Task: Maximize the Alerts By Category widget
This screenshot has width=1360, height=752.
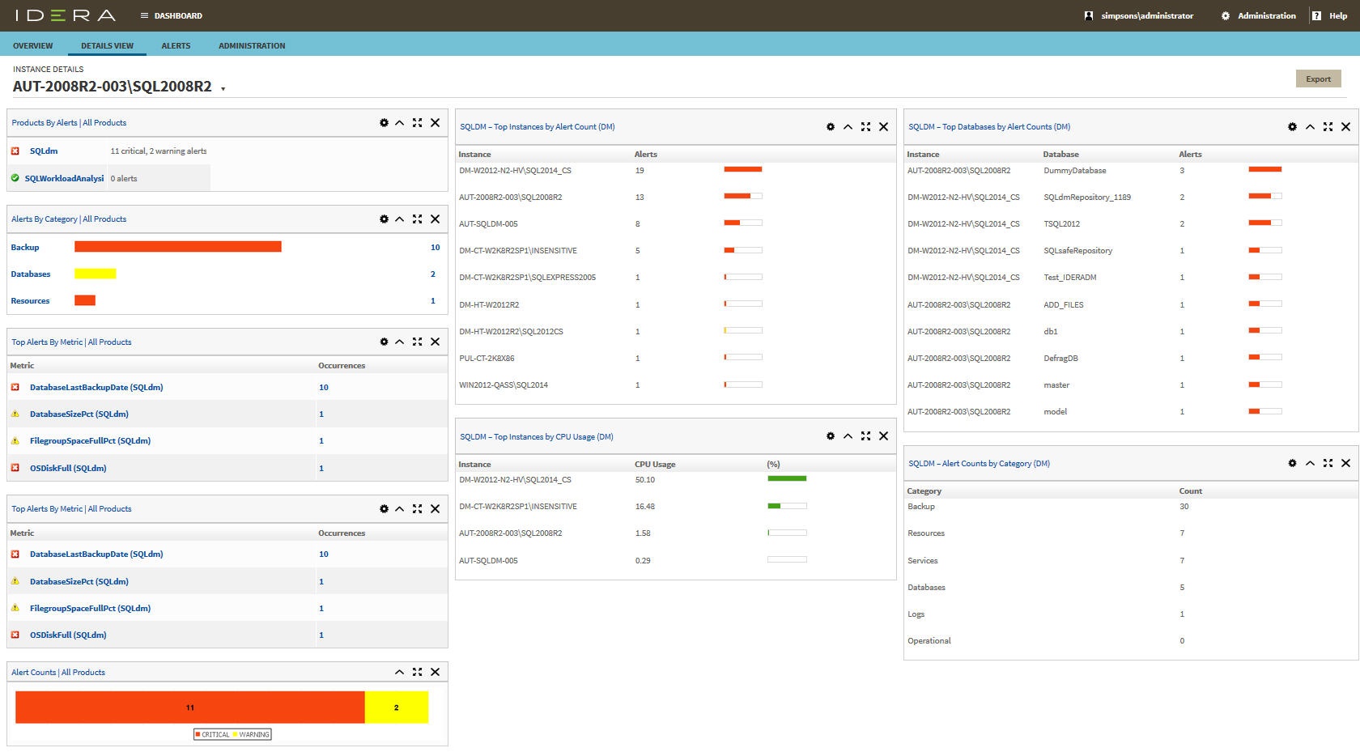Action: [417, 219]
